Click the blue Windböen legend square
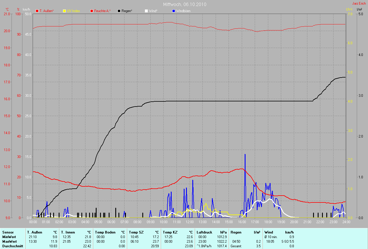The height and width of the screenshot is (249, 368). [173, 11]
